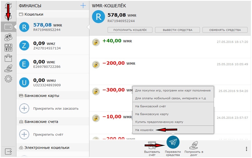This screenshot has height=158, width=252.
Task: Click ВЫВЕСТИ СРЕДСТВА button
Action: click(177, 30)
